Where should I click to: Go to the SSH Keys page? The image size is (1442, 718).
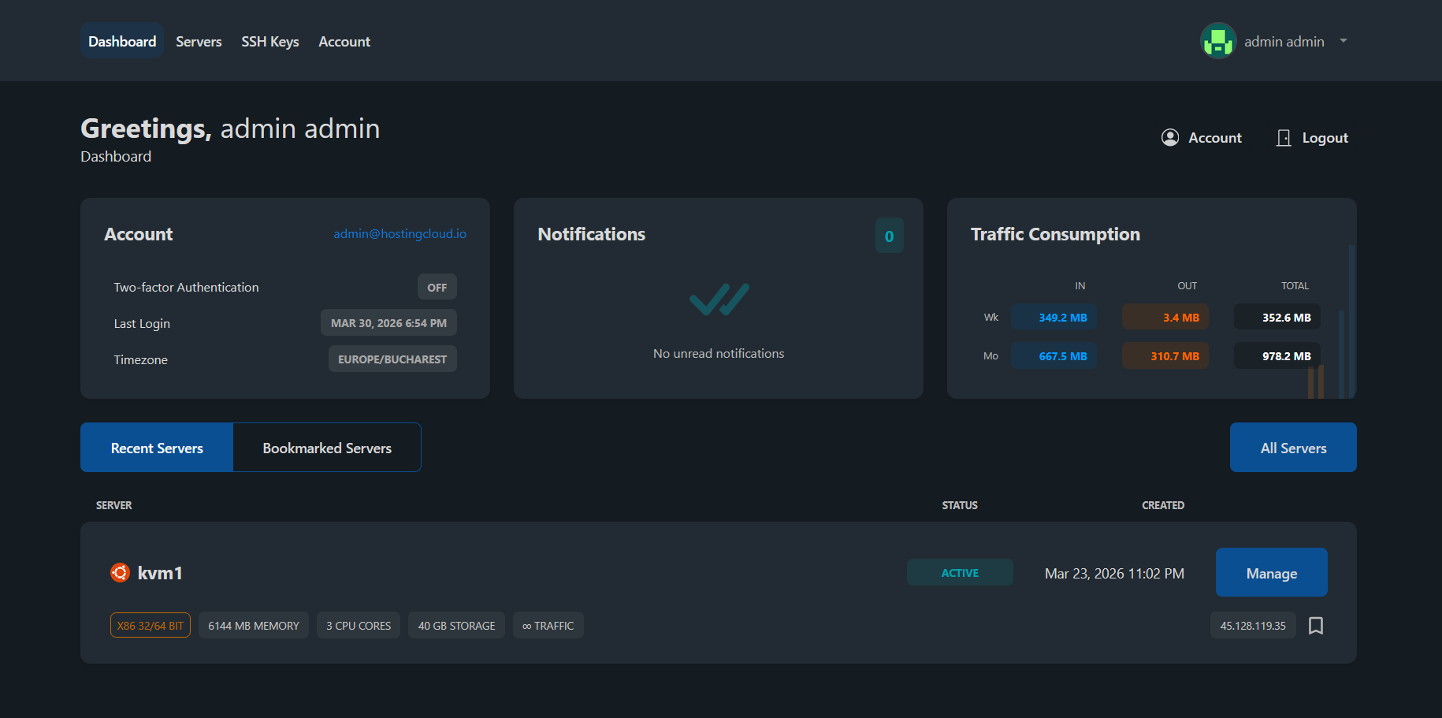(269, 42)
